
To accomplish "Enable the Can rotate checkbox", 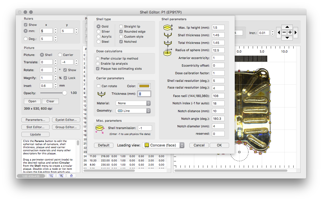I will pyautogui.click(x=99, y=86).
